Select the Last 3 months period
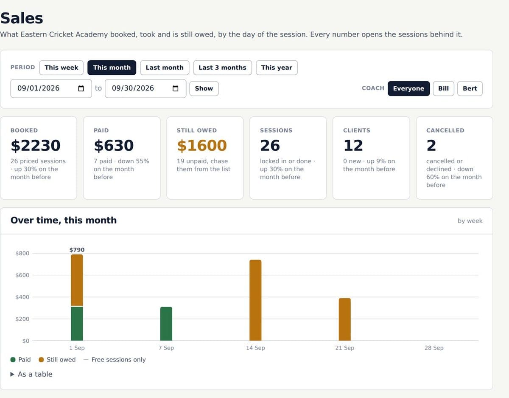The height and width of the screenshot is (398, 509). 222,68
